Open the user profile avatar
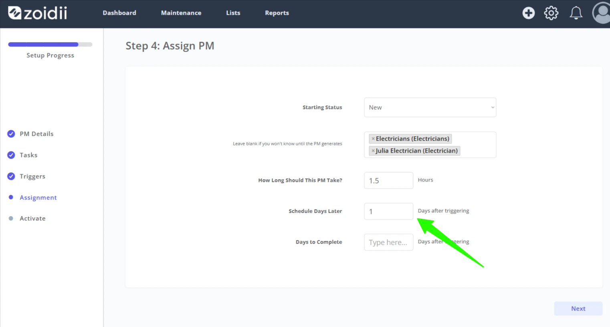Viewport: 610px width, 327px height. (x=601, y=13)
